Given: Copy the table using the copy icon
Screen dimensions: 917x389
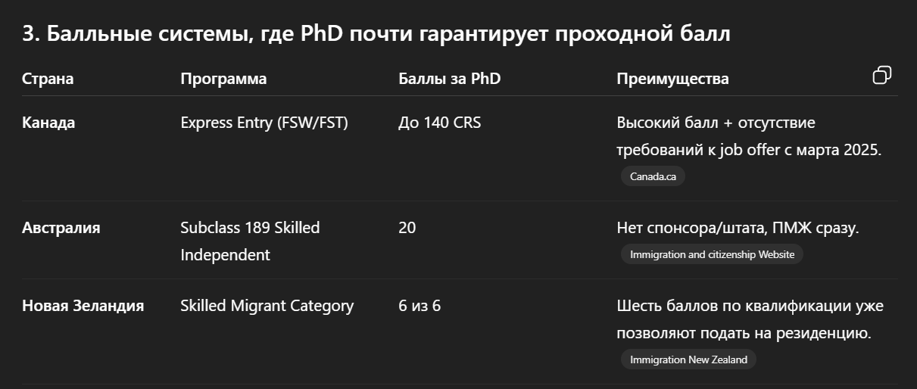Looking at the screenshot, I should point(882,75).
